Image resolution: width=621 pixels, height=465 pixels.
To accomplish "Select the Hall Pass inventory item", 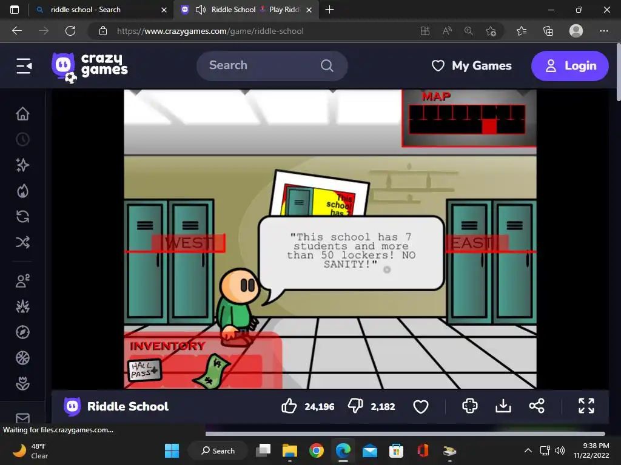I will (145, 371).
